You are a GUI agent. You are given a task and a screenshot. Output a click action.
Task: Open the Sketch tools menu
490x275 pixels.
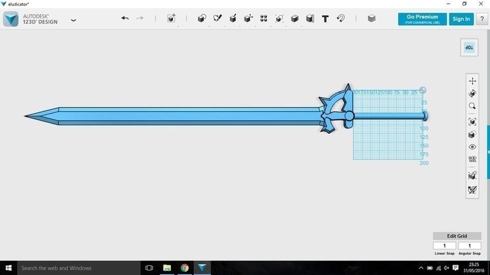coord(217,18)
